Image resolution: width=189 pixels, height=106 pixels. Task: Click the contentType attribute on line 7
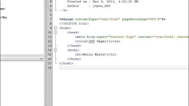coord(98,19)
